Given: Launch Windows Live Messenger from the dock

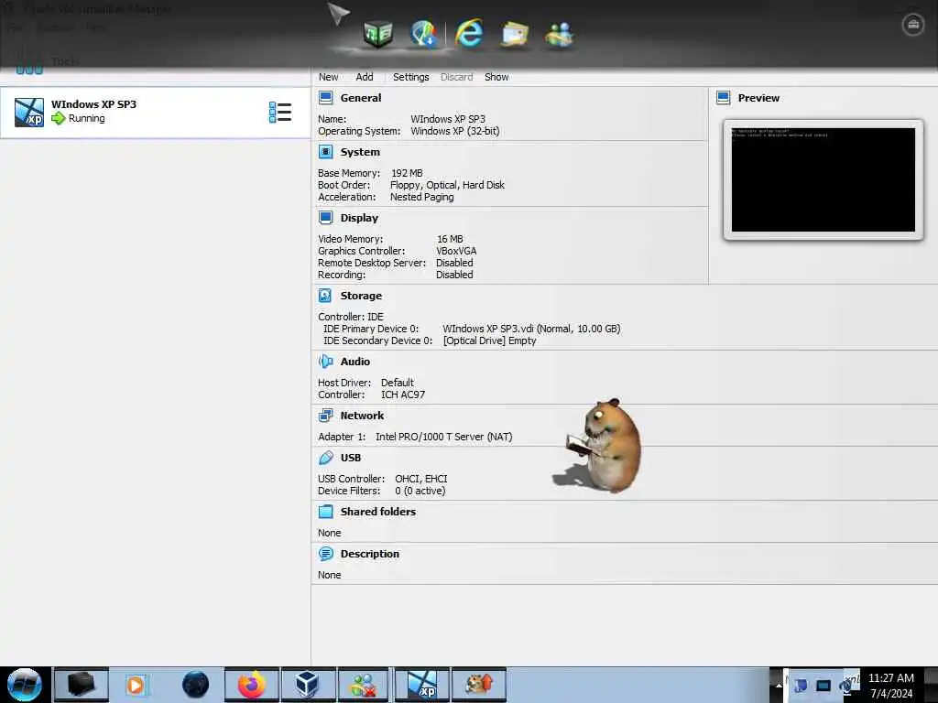Looking at the screenshot, I should (560, 34).
